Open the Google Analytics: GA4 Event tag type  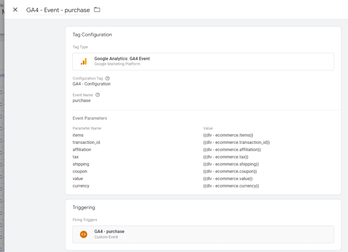pos(203,61)
